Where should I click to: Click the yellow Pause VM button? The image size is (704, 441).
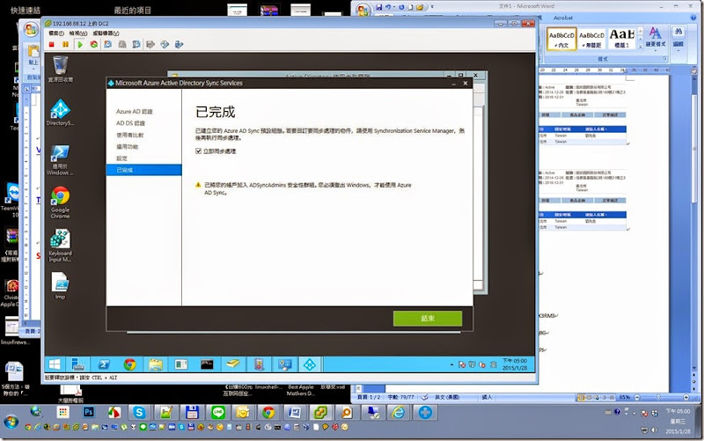point(65,45)
